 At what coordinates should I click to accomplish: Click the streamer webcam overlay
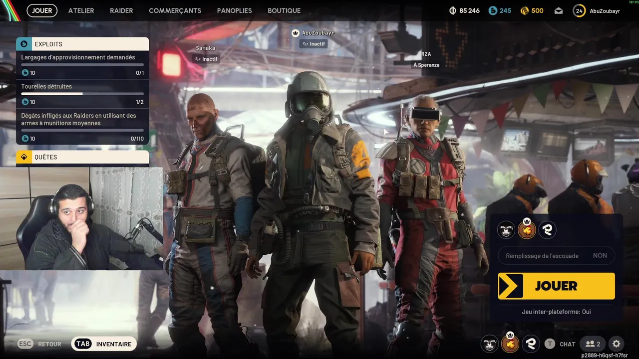81,218
